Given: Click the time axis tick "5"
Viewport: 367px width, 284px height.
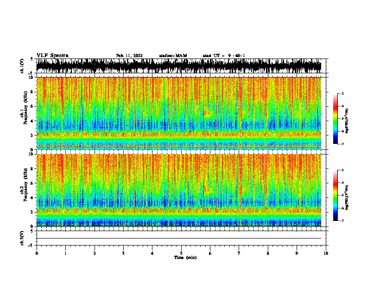Looking at the screenshot, I should 181,253.
